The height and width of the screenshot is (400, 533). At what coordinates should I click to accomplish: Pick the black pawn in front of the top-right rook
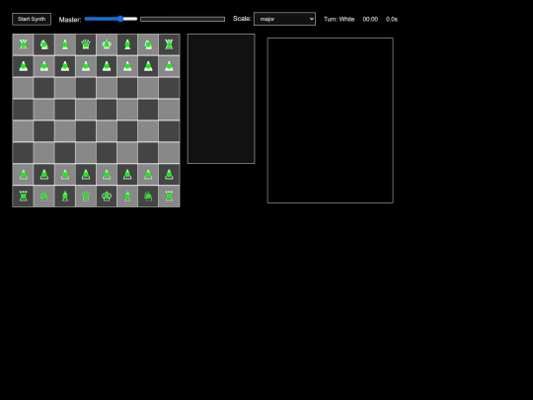169,66
